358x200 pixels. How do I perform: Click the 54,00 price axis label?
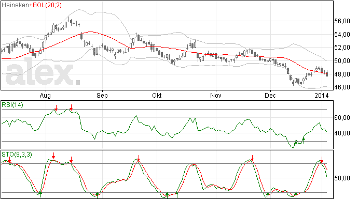point(342,35)
